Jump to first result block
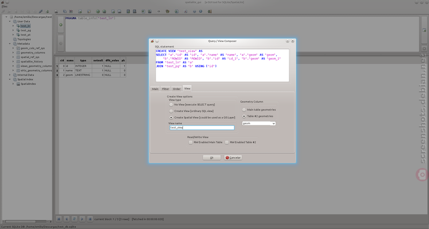 (59, 219)
